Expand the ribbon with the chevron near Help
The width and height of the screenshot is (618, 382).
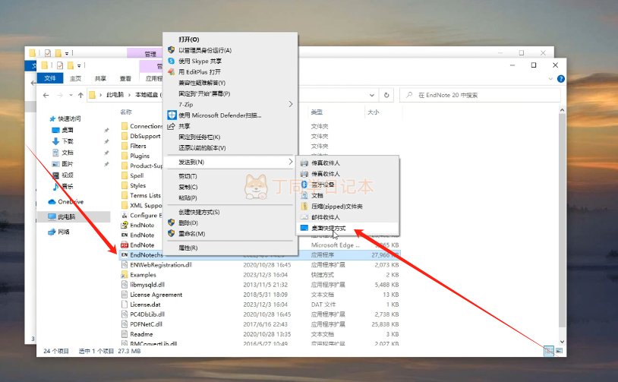coord(550,79)
